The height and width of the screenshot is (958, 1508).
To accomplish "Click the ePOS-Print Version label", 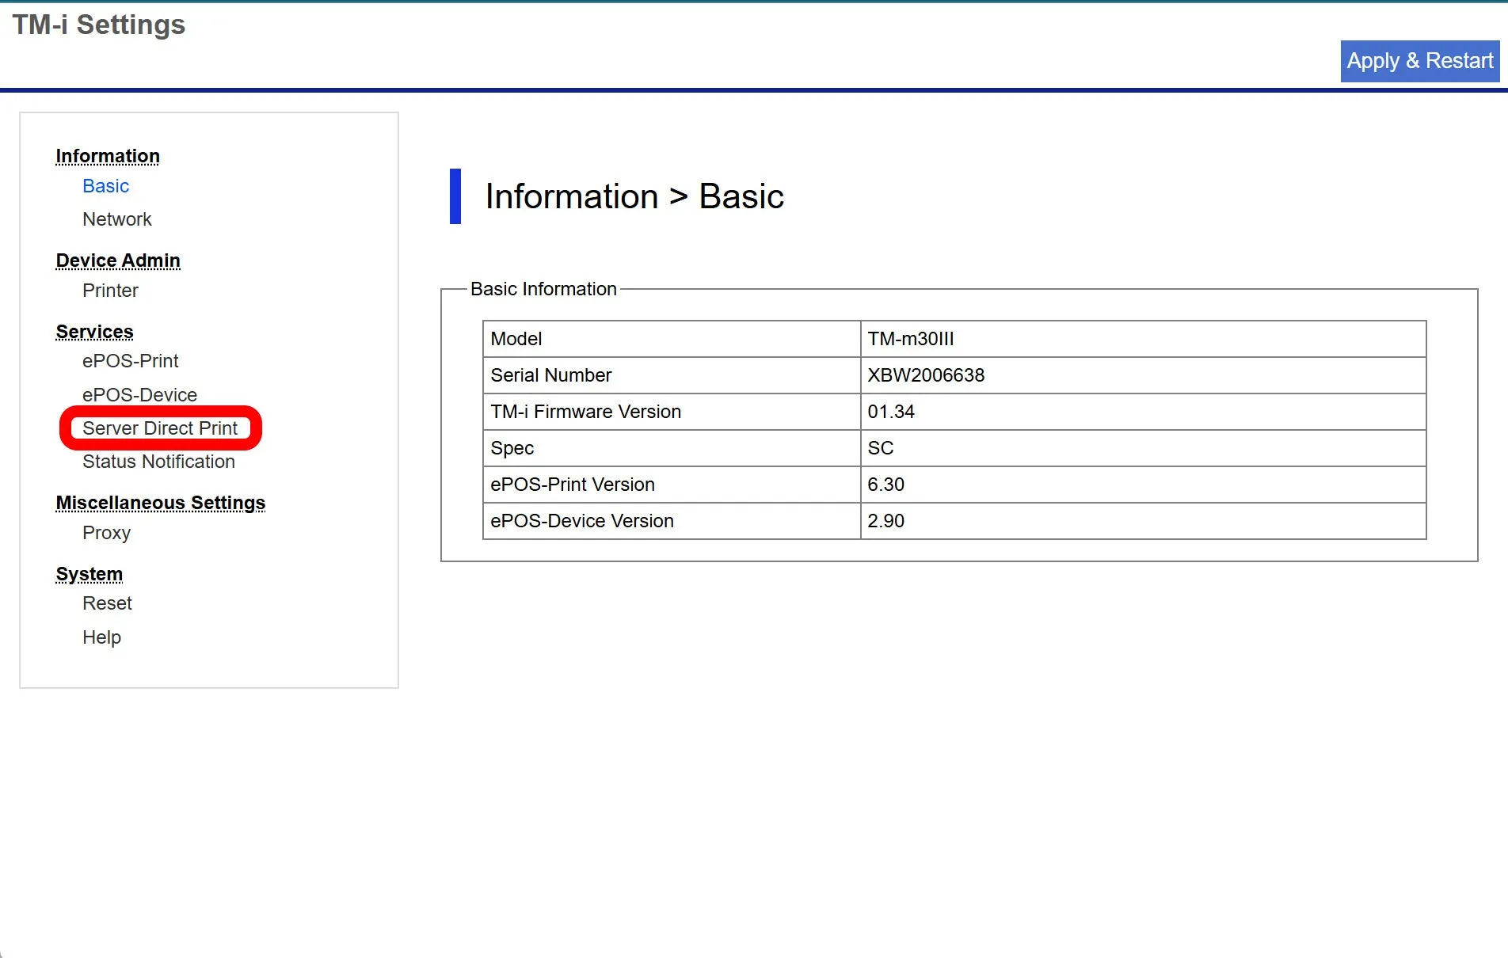I will coord(672,485).
